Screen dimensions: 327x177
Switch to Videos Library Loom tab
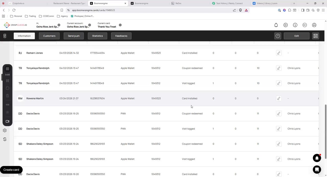point(270,3)
